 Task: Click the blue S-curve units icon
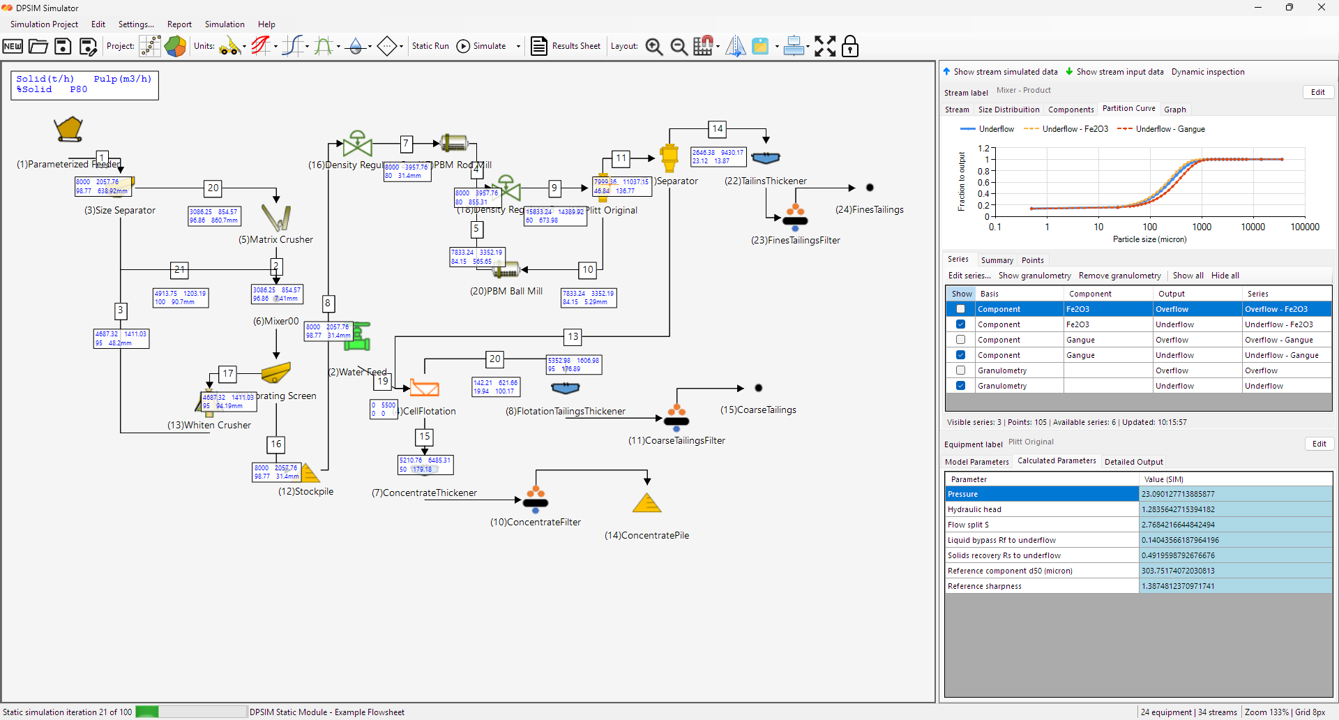[293, 46]
